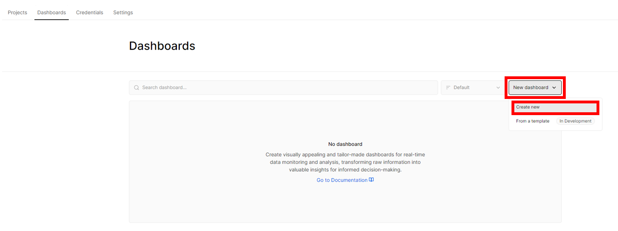The image size is (618, 231).
Task: Click the book icon after Go to Documentation
Action: click(x=371, y=180)
